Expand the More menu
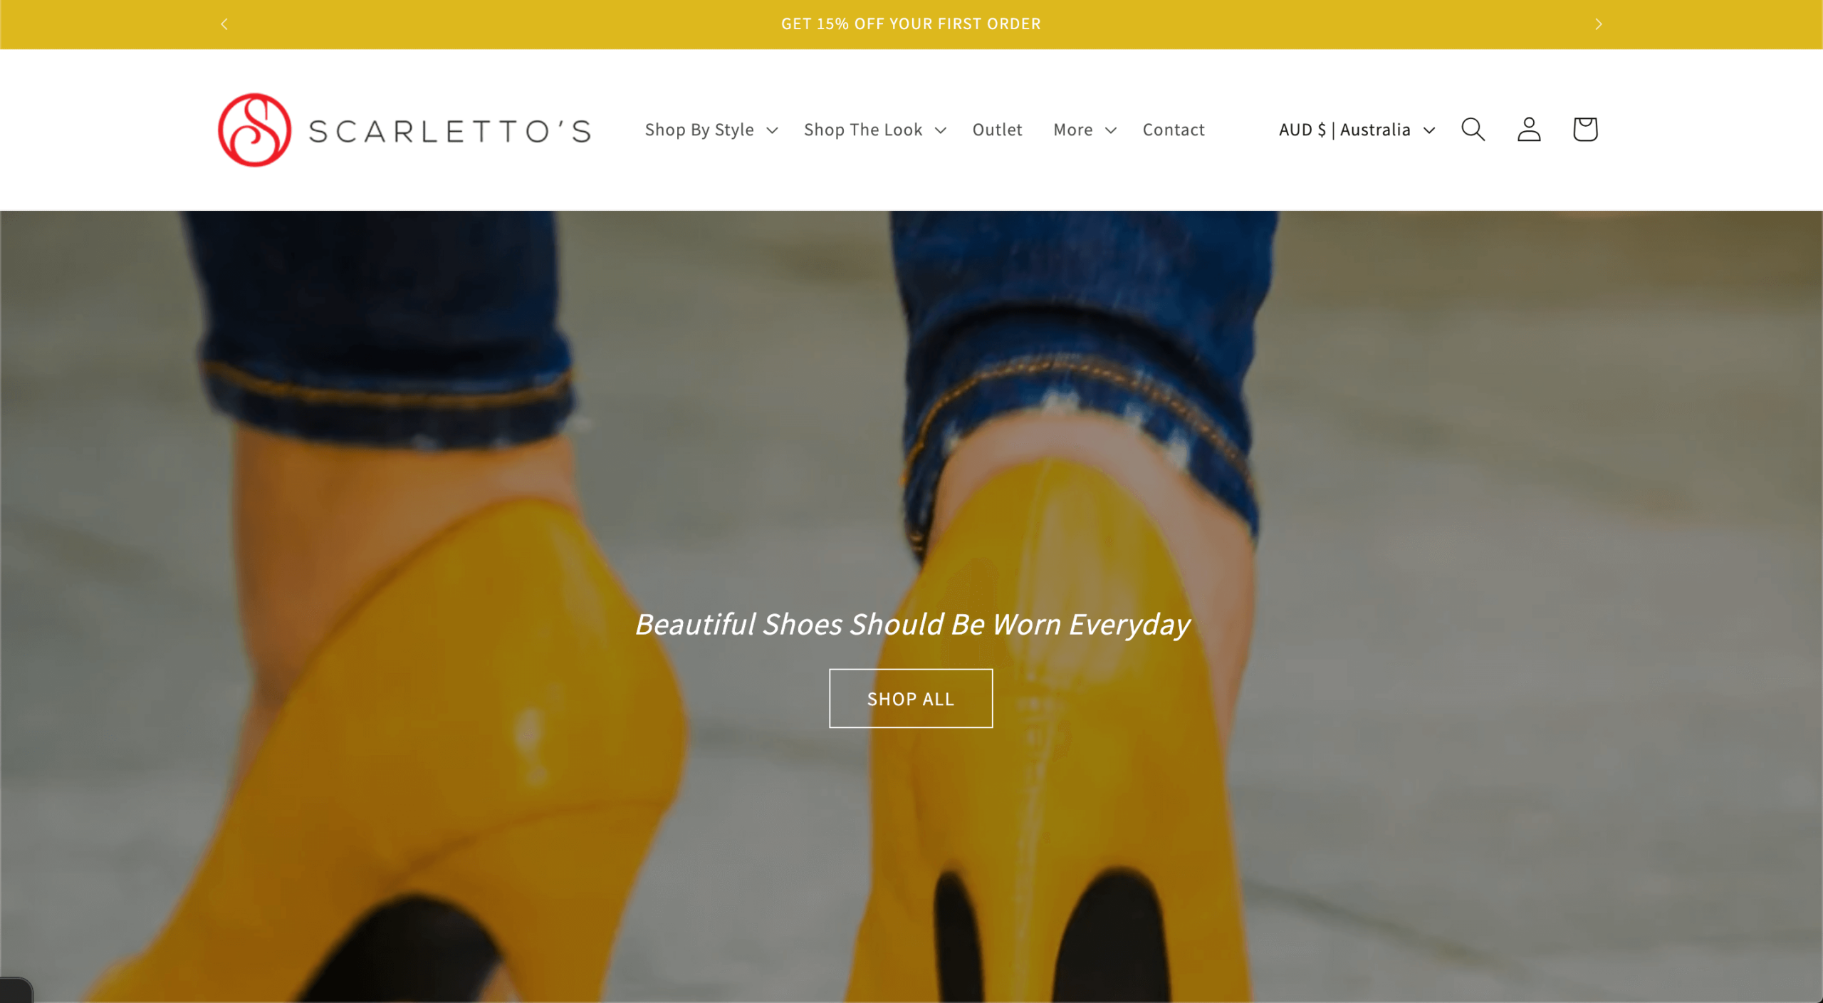The image size is (1823, 1003). (1085, 130)
